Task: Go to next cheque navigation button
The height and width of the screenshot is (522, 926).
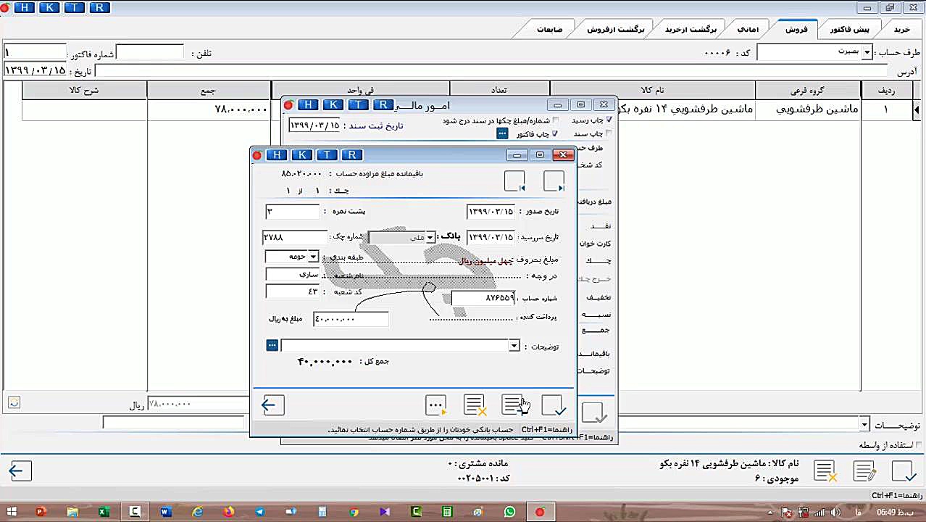Action: (x=554, y=181)
